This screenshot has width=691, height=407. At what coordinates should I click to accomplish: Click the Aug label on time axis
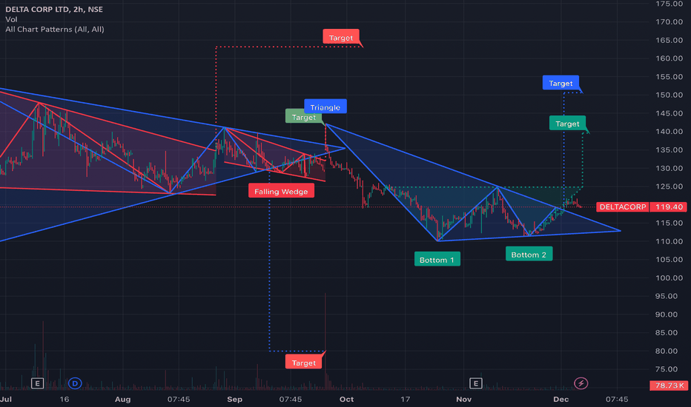(122, 399)
